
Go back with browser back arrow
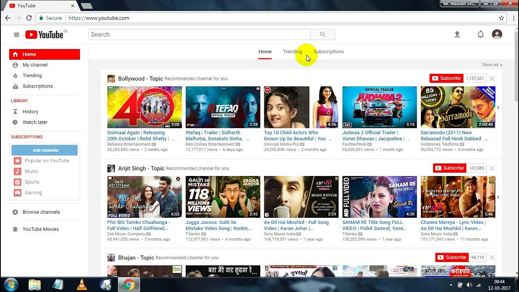[8, 18]
